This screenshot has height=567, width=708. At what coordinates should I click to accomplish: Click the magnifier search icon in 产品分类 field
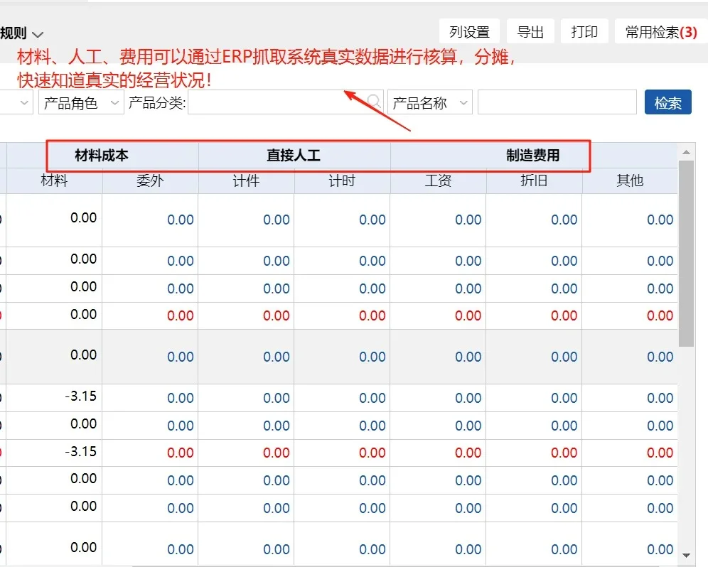coord(373,102)
